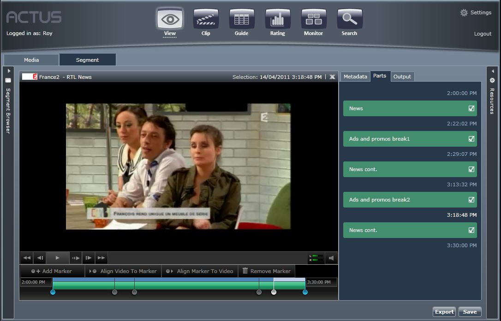The height and width of the screenshot is (321, 501).
Task: Open the Clip module clapperboard icon
Action: coord(206,19)
